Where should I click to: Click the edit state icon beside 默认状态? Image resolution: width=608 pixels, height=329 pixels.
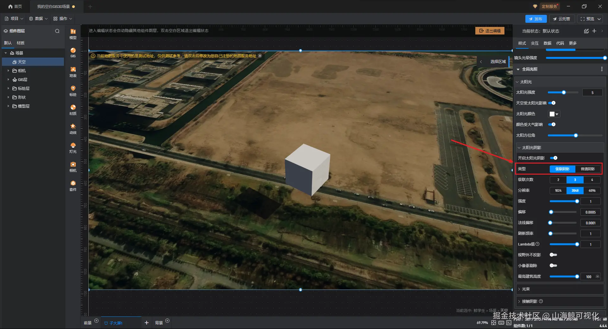586,31
